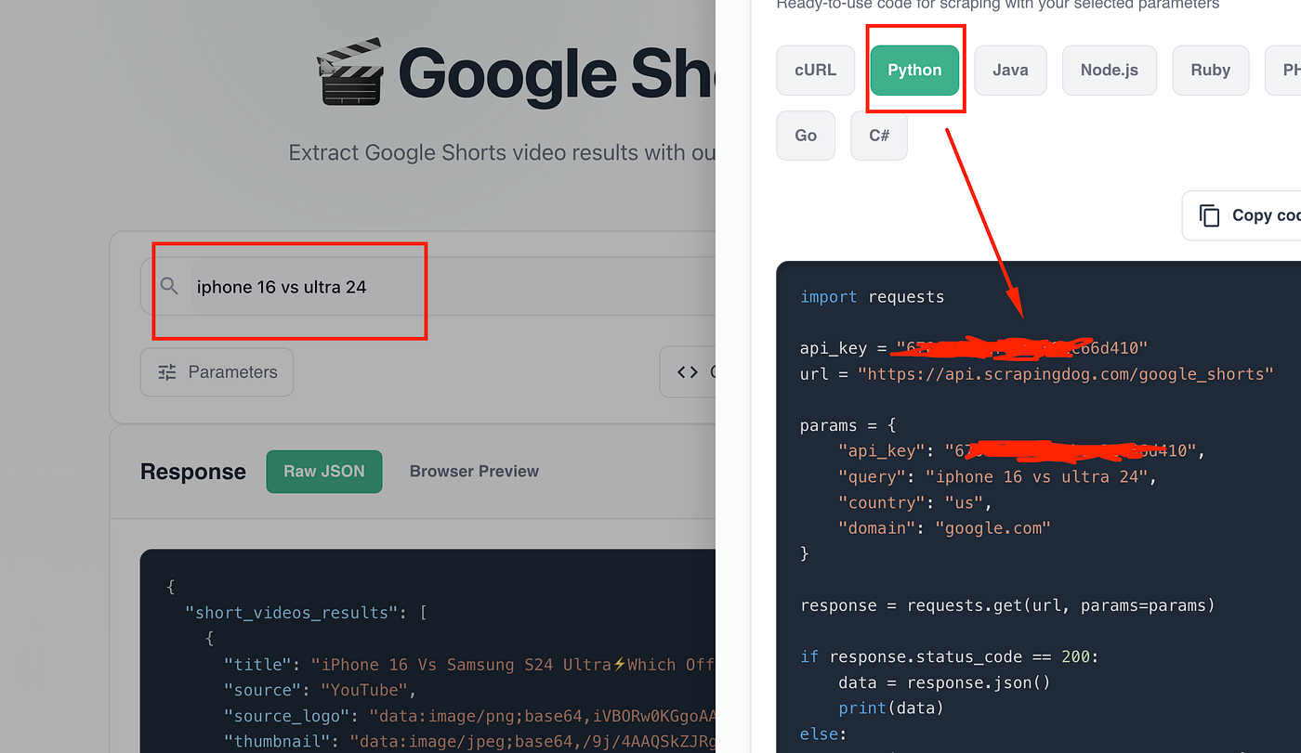Viewport: 1301px width, 753px height.
Task: Choose the Ruby code tab
Action: pyautogui.click(x=1210, y=70)
